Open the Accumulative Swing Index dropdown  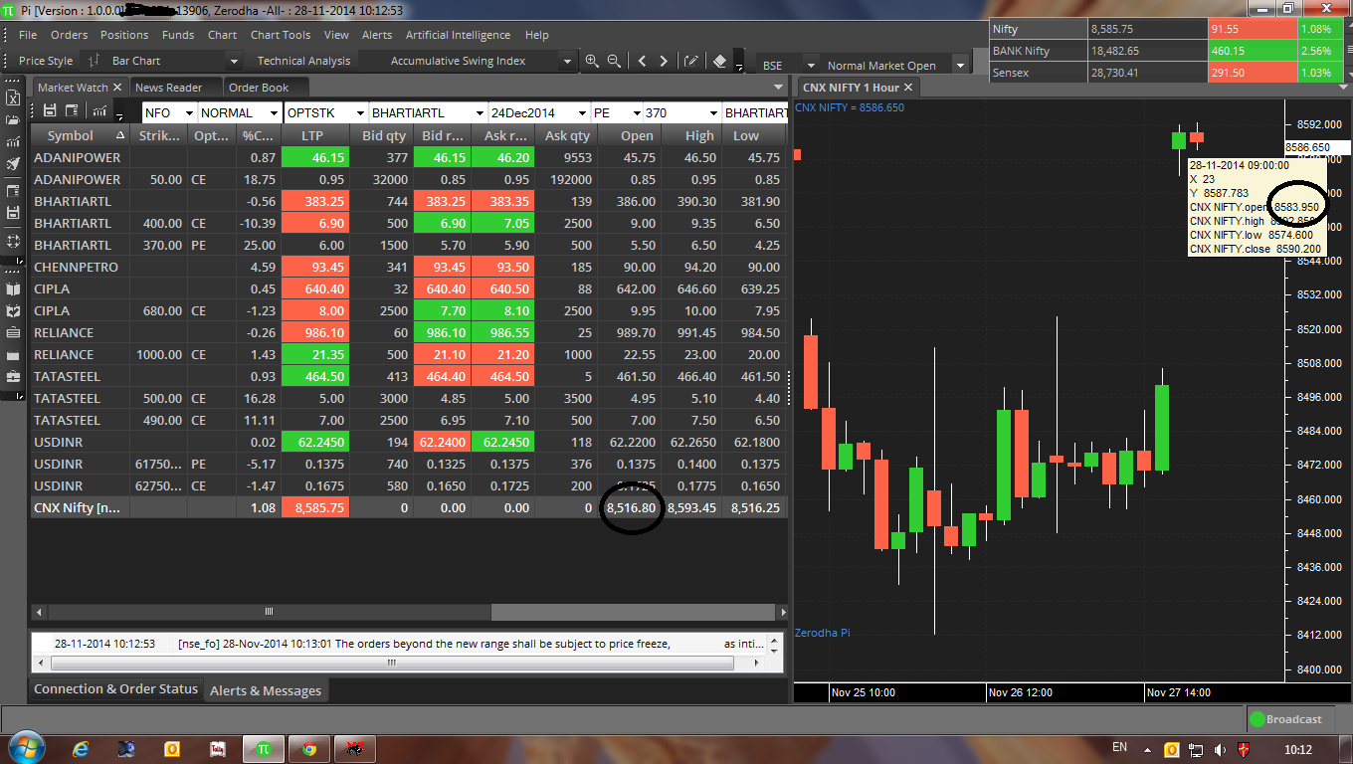click(x=567, y=62)
